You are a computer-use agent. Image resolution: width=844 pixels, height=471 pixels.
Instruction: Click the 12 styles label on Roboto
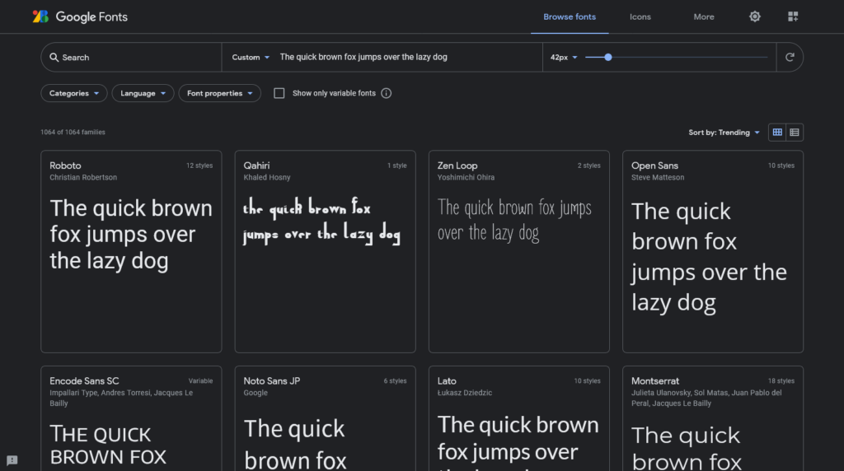tap(199, 166)
